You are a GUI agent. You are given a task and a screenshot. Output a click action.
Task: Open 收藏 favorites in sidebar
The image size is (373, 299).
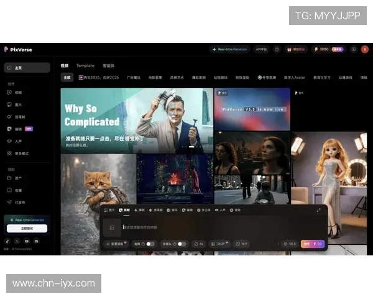[x=18, y=190]
